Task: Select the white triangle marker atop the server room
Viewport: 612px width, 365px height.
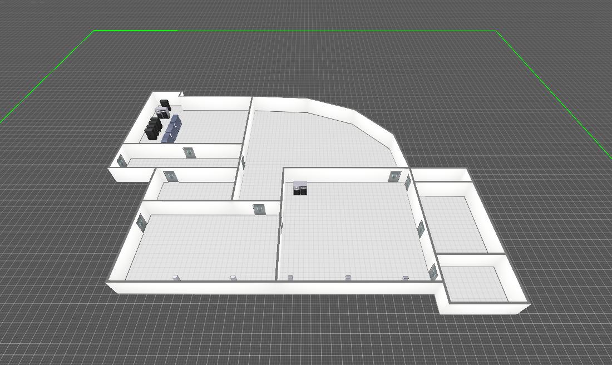Action: tap(181, 94)
